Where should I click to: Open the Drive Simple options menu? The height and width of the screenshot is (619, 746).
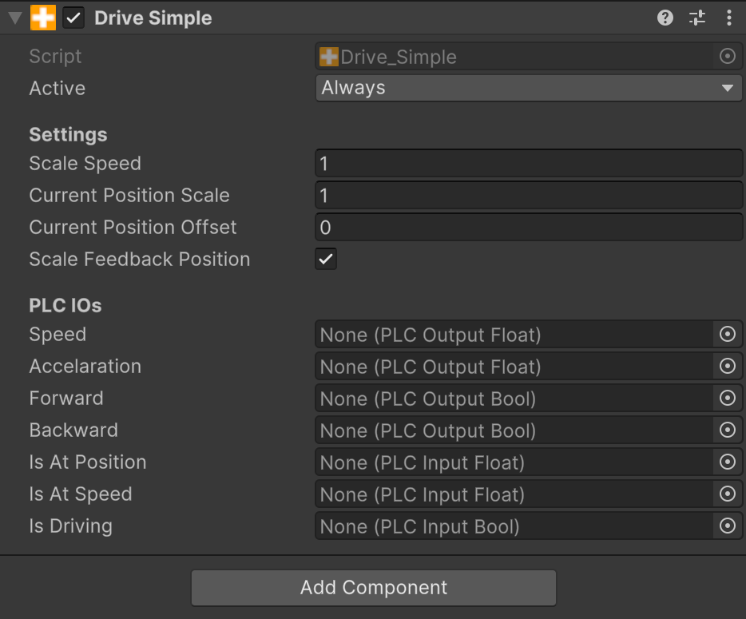point(728,18)
